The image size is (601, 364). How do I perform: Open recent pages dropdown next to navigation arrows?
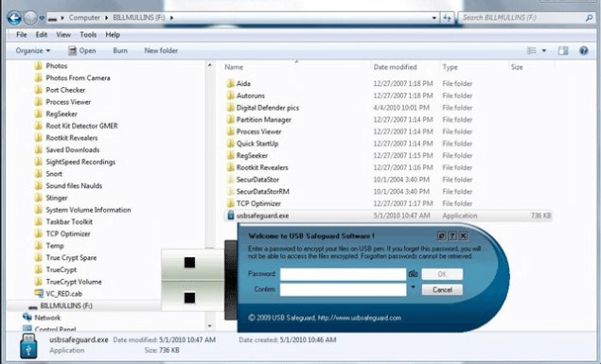tap(42, 18)
